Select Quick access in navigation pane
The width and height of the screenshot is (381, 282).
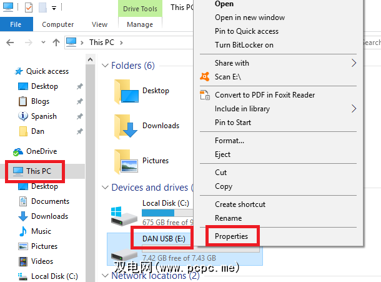47,71
